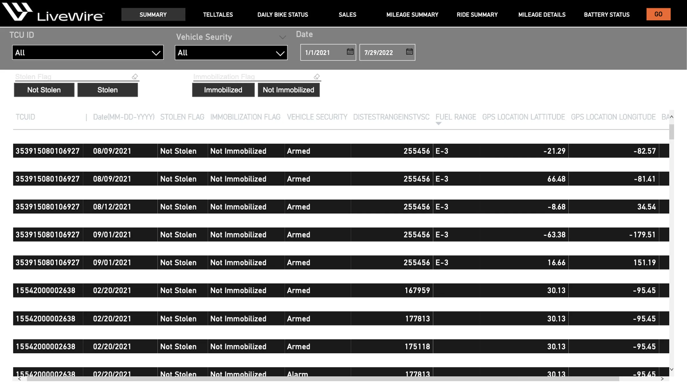Sort by IMMOBILIZATION FLAG column header

pos(245,117)
